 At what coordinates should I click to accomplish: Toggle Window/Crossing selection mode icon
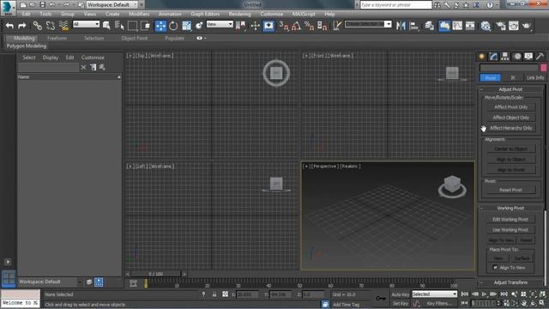click(145, 26)
